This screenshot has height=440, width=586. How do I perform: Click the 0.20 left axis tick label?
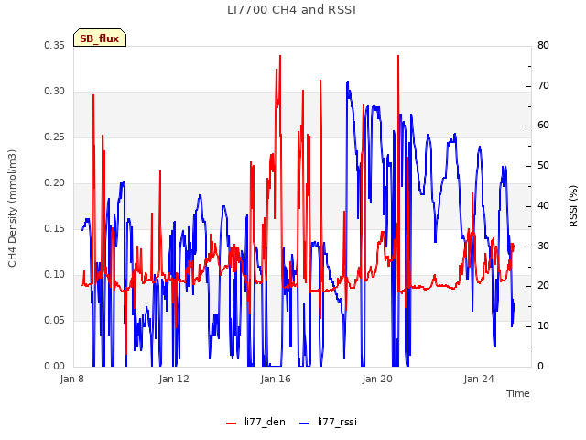(x=55, y=183)
